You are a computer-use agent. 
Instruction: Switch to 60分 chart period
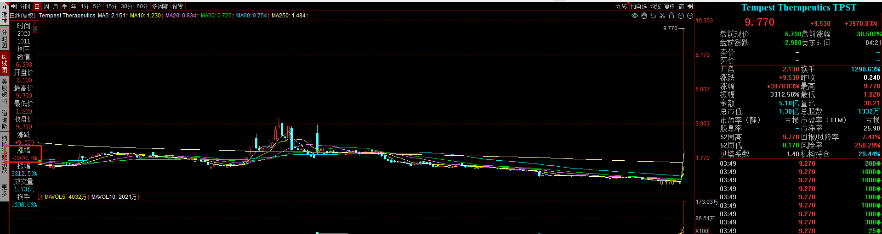pyautogui.click(x=142, y=6)
